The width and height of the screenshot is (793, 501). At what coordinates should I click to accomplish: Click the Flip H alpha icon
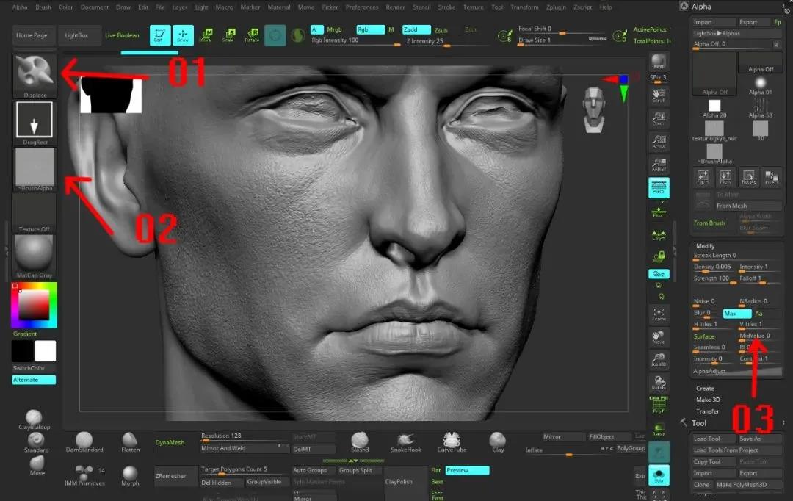pos(703,177)
